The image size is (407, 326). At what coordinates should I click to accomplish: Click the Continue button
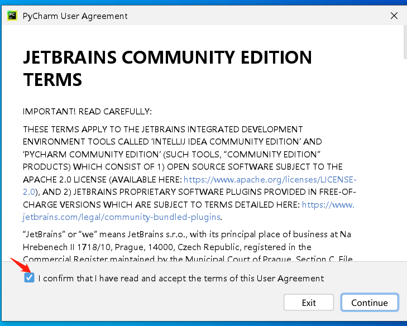click(370, 303)
